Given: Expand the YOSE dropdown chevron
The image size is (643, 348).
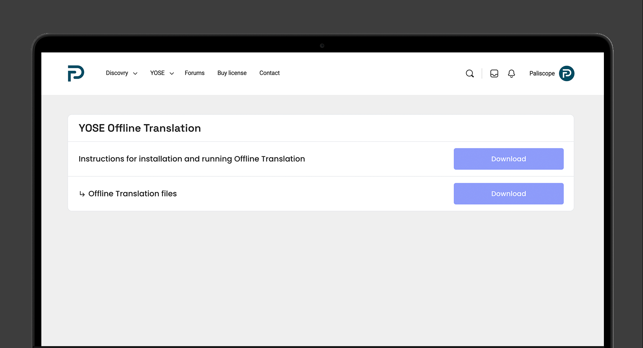Looking at the screenshot, I should (x=172, y=73).
